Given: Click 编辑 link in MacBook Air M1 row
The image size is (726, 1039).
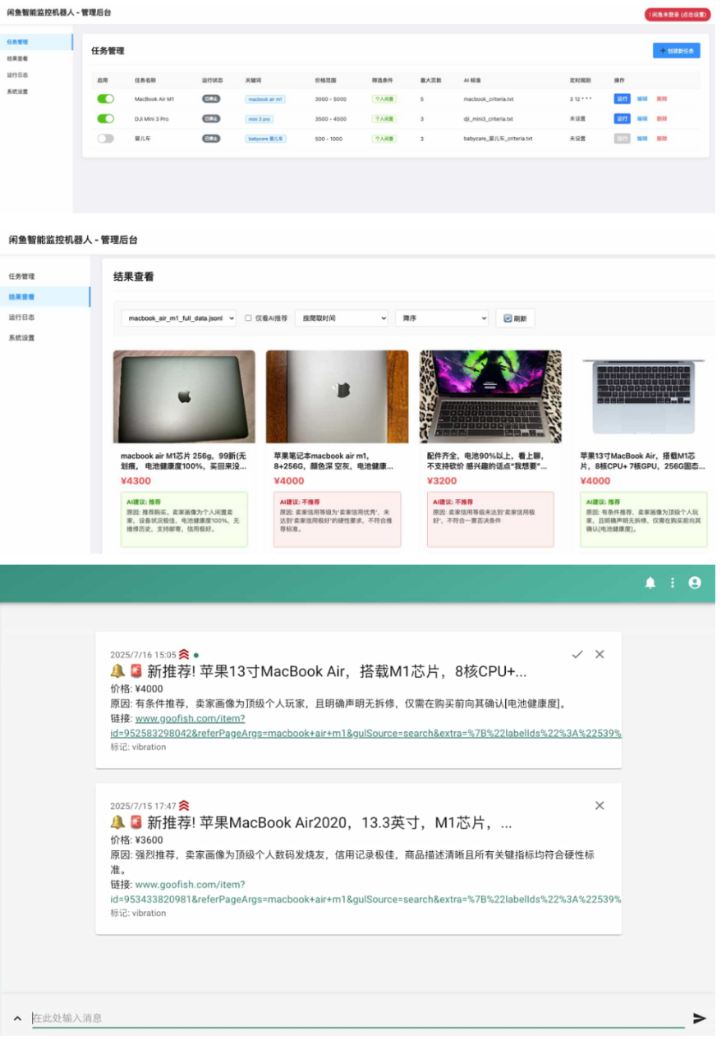Looking at the screenshot, I should pos(642,98).
